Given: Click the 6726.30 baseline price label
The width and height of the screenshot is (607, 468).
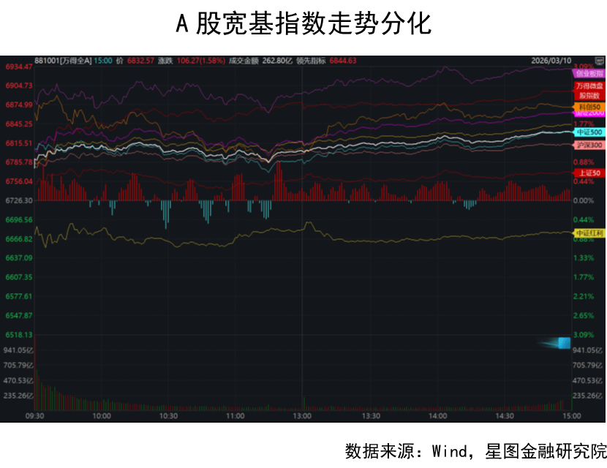Looking at the screenshot, I should (18, 200).
